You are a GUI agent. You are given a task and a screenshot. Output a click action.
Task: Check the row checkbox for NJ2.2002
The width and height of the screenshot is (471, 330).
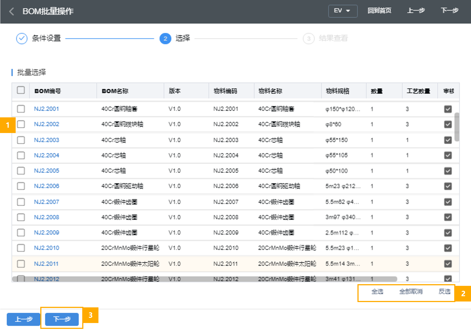[x=21, y=124]
